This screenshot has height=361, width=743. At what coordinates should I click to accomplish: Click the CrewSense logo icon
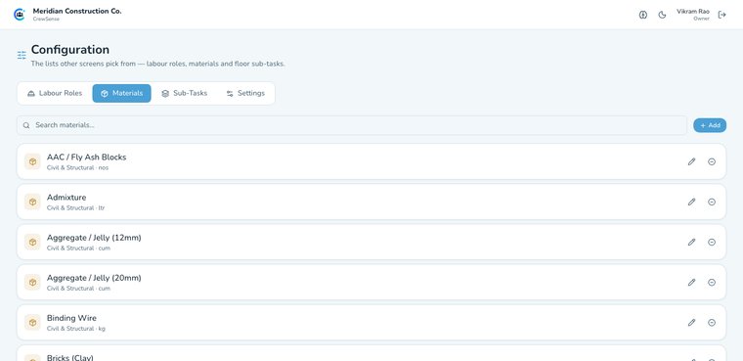[20, 15]
